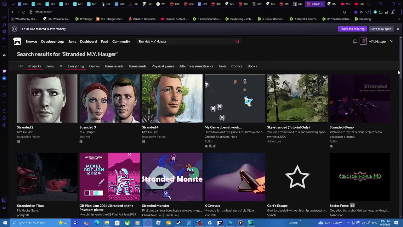Submit search with the red magnifier icon
403x227 pixels.
pyautogui.click(x=237, y=41)
